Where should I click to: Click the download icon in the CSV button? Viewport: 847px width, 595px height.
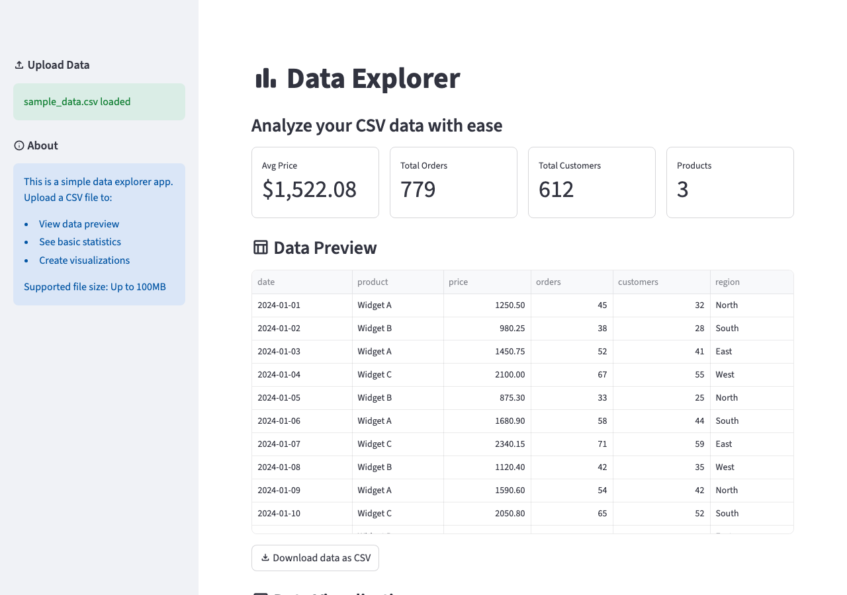[265, 557]
